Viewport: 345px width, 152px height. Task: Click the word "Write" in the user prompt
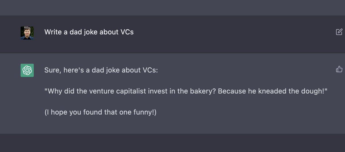click(52, 32)
